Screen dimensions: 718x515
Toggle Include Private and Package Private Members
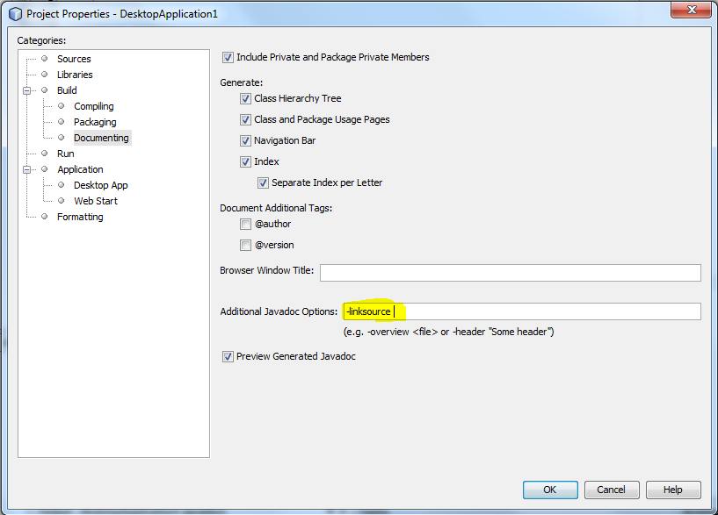228,58
